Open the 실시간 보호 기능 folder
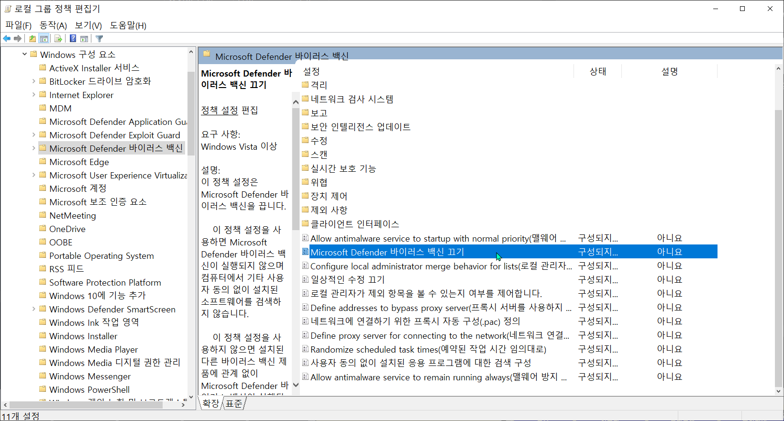The height and width of the screenshot is (421, 784). tap(339, 168)
